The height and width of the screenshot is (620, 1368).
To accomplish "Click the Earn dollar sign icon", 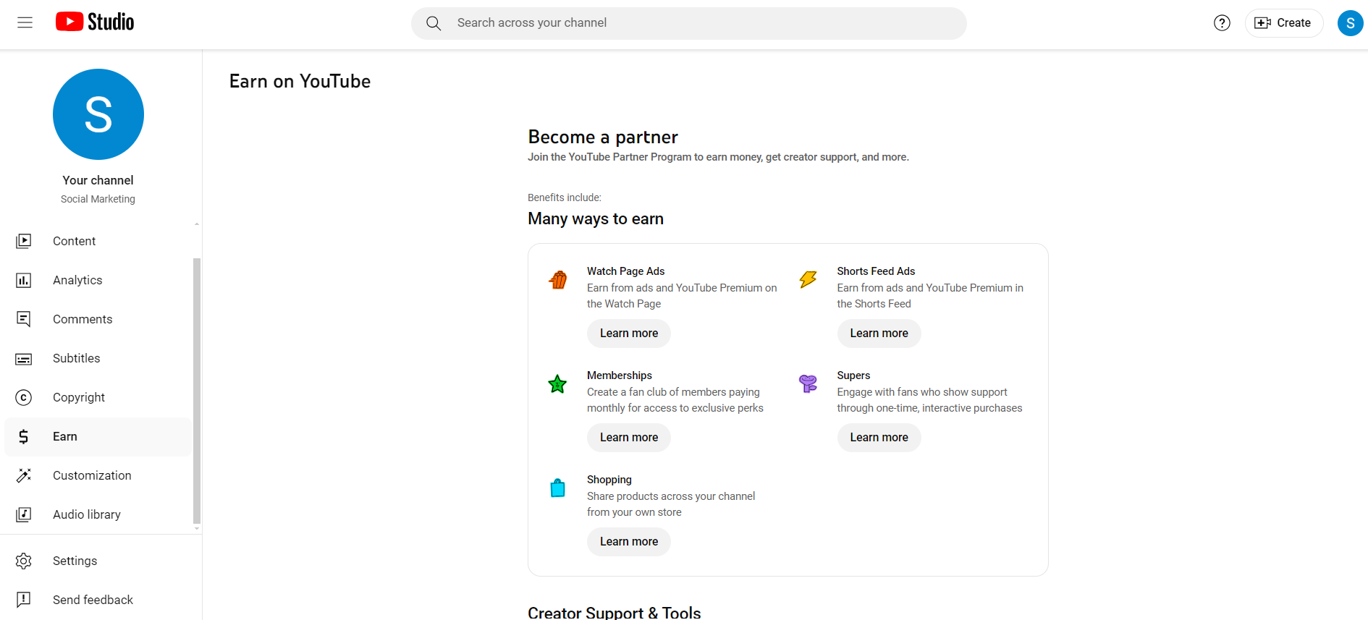I will [24, 436].
